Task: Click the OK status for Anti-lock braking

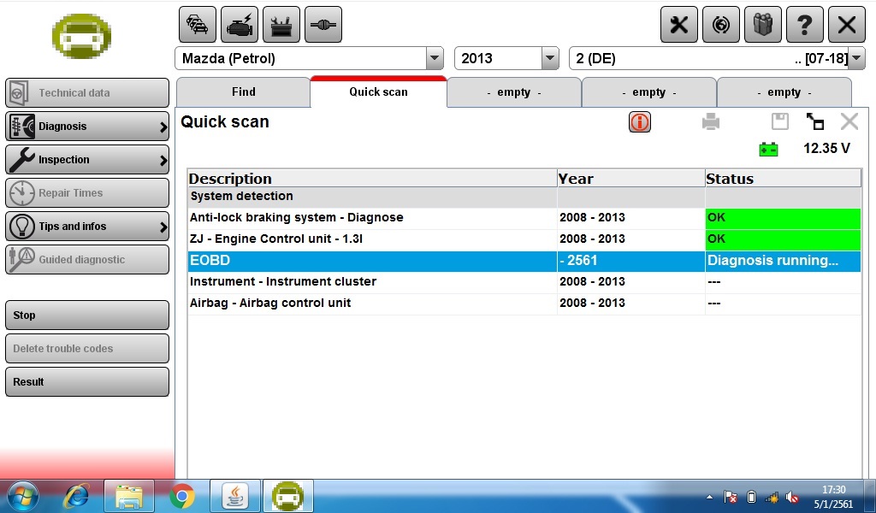Action: (x=784, y=218)
